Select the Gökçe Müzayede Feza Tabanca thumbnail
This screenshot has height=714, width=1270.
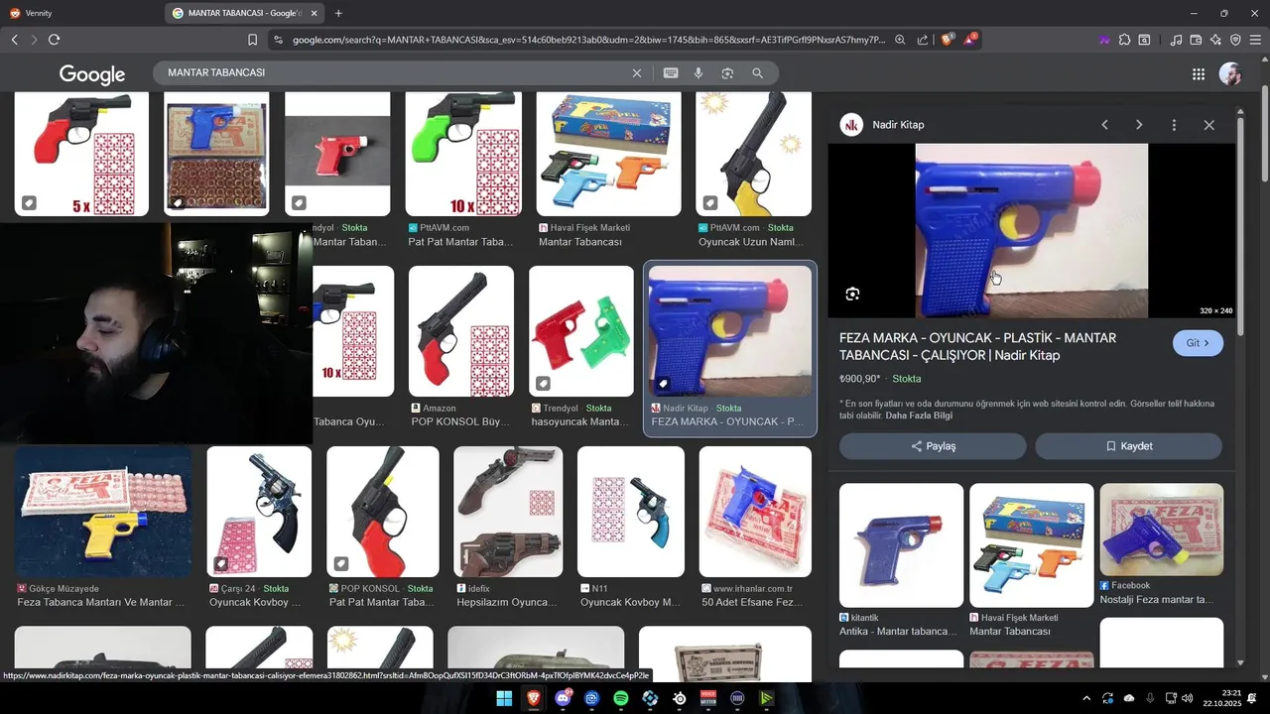(103, 512)
